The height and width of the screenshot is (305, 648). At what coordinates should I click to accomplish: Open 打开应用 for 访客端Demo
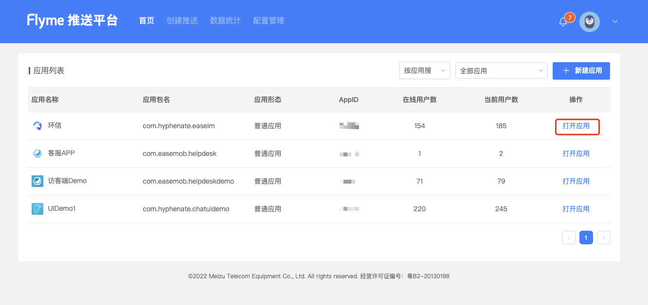pos(576,181)
